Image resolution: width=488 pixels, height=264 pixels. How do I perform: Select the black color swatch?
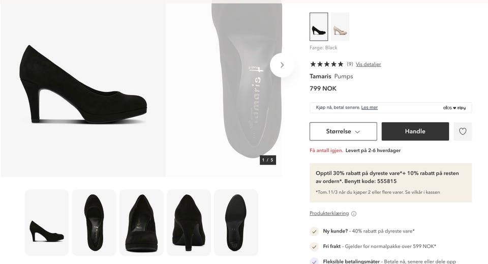pos(319,27)
